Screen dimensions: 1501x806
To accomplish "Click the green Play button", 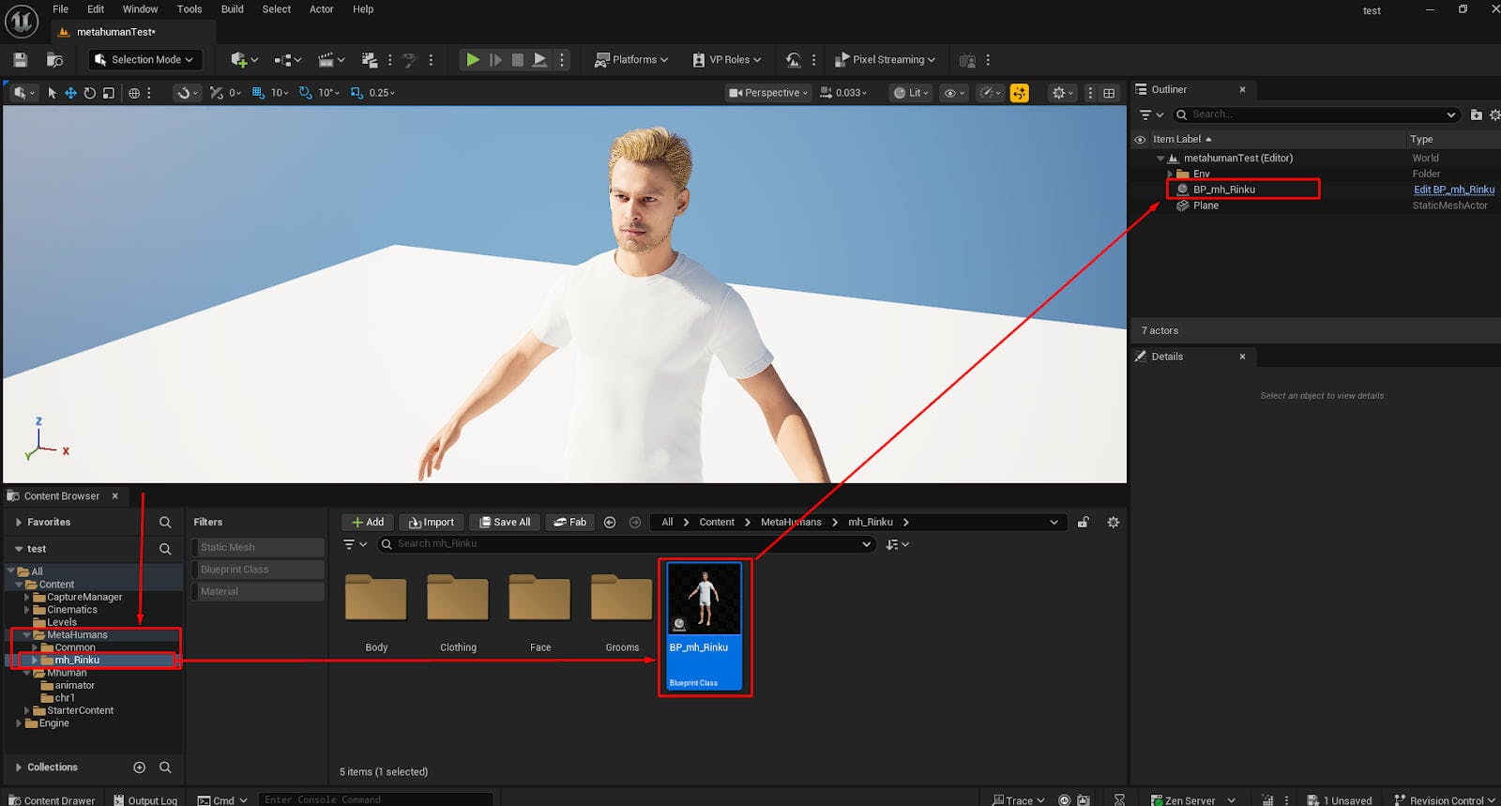I will (x=473, y=60).
